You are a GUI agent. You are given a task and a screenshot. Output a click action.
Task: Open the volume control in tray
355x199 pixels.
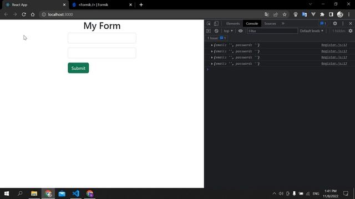(x=281, y=193)
